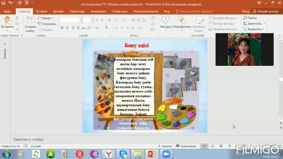Align text left in Абзац group
Viewport: 283px width, 159px height.
pyautogui.click(x=116, y=28)
